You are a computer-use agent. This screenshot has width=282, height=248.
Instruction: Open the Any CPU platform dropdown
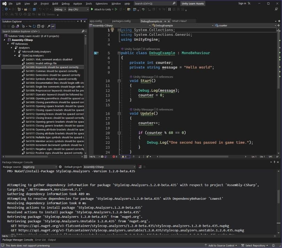(x=78, y=9)
